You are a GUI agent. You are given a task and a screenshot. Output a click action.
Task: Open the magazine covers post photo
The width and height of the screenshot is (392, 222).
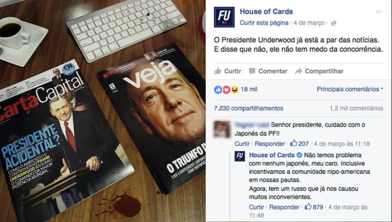(103, 111)
